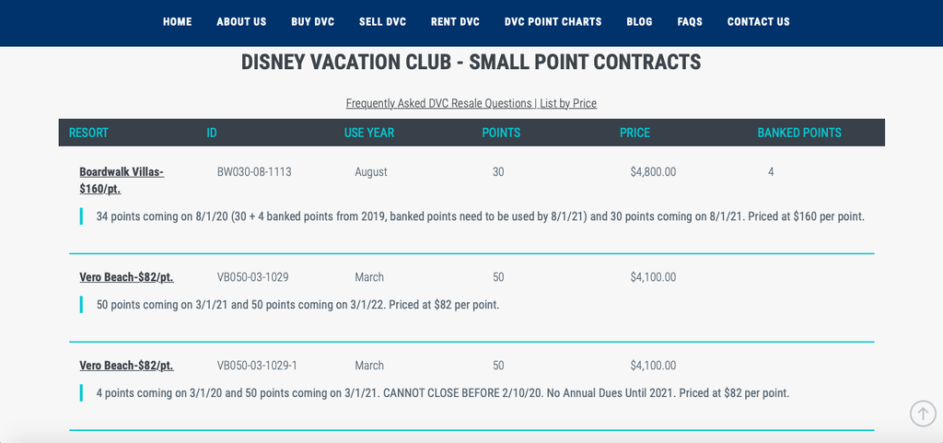Open the BUY DVC menu
This screenshot has width=943, height=443.
point(313,21)
